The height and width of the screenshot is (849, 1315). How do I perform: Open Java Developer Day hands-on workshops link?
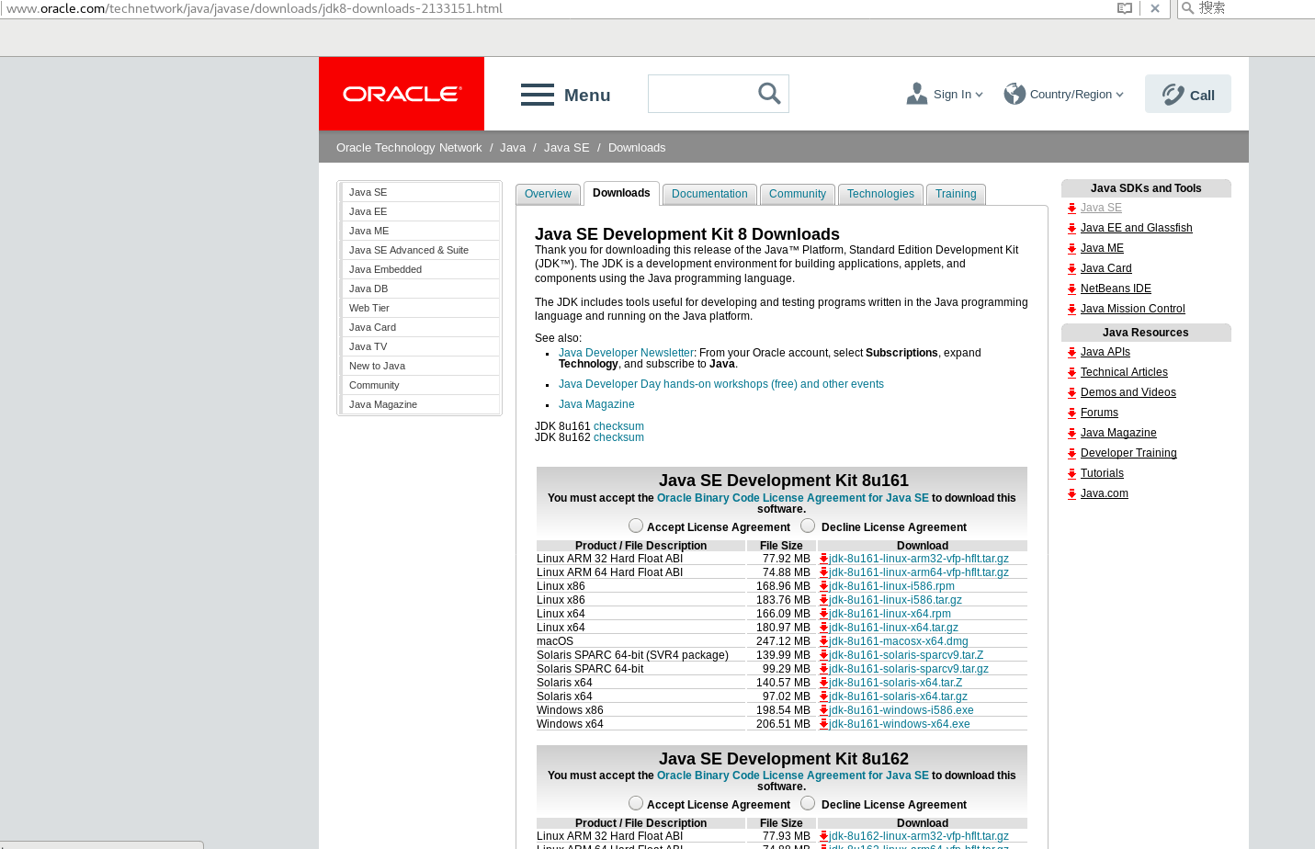pyautogui.click(x=721, y=384)
